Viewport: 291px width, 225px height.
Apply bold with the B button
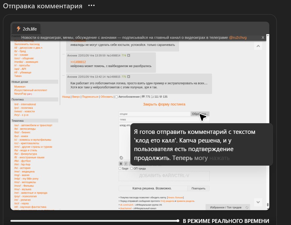[121, 164]
